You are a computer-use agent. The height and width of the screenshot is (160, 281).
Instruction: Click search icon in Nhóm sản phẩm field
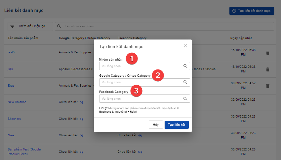coord(185,66)
